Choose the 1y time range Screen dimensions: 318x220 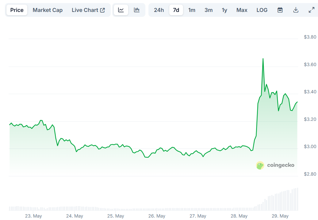[224, 10]
